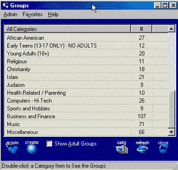Click the count 10 in Health Related row
This screenshot has height=170, width=178.
(142, 93)
